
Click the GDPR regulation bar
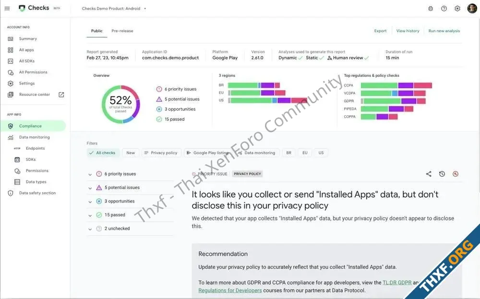coord(393,101)
